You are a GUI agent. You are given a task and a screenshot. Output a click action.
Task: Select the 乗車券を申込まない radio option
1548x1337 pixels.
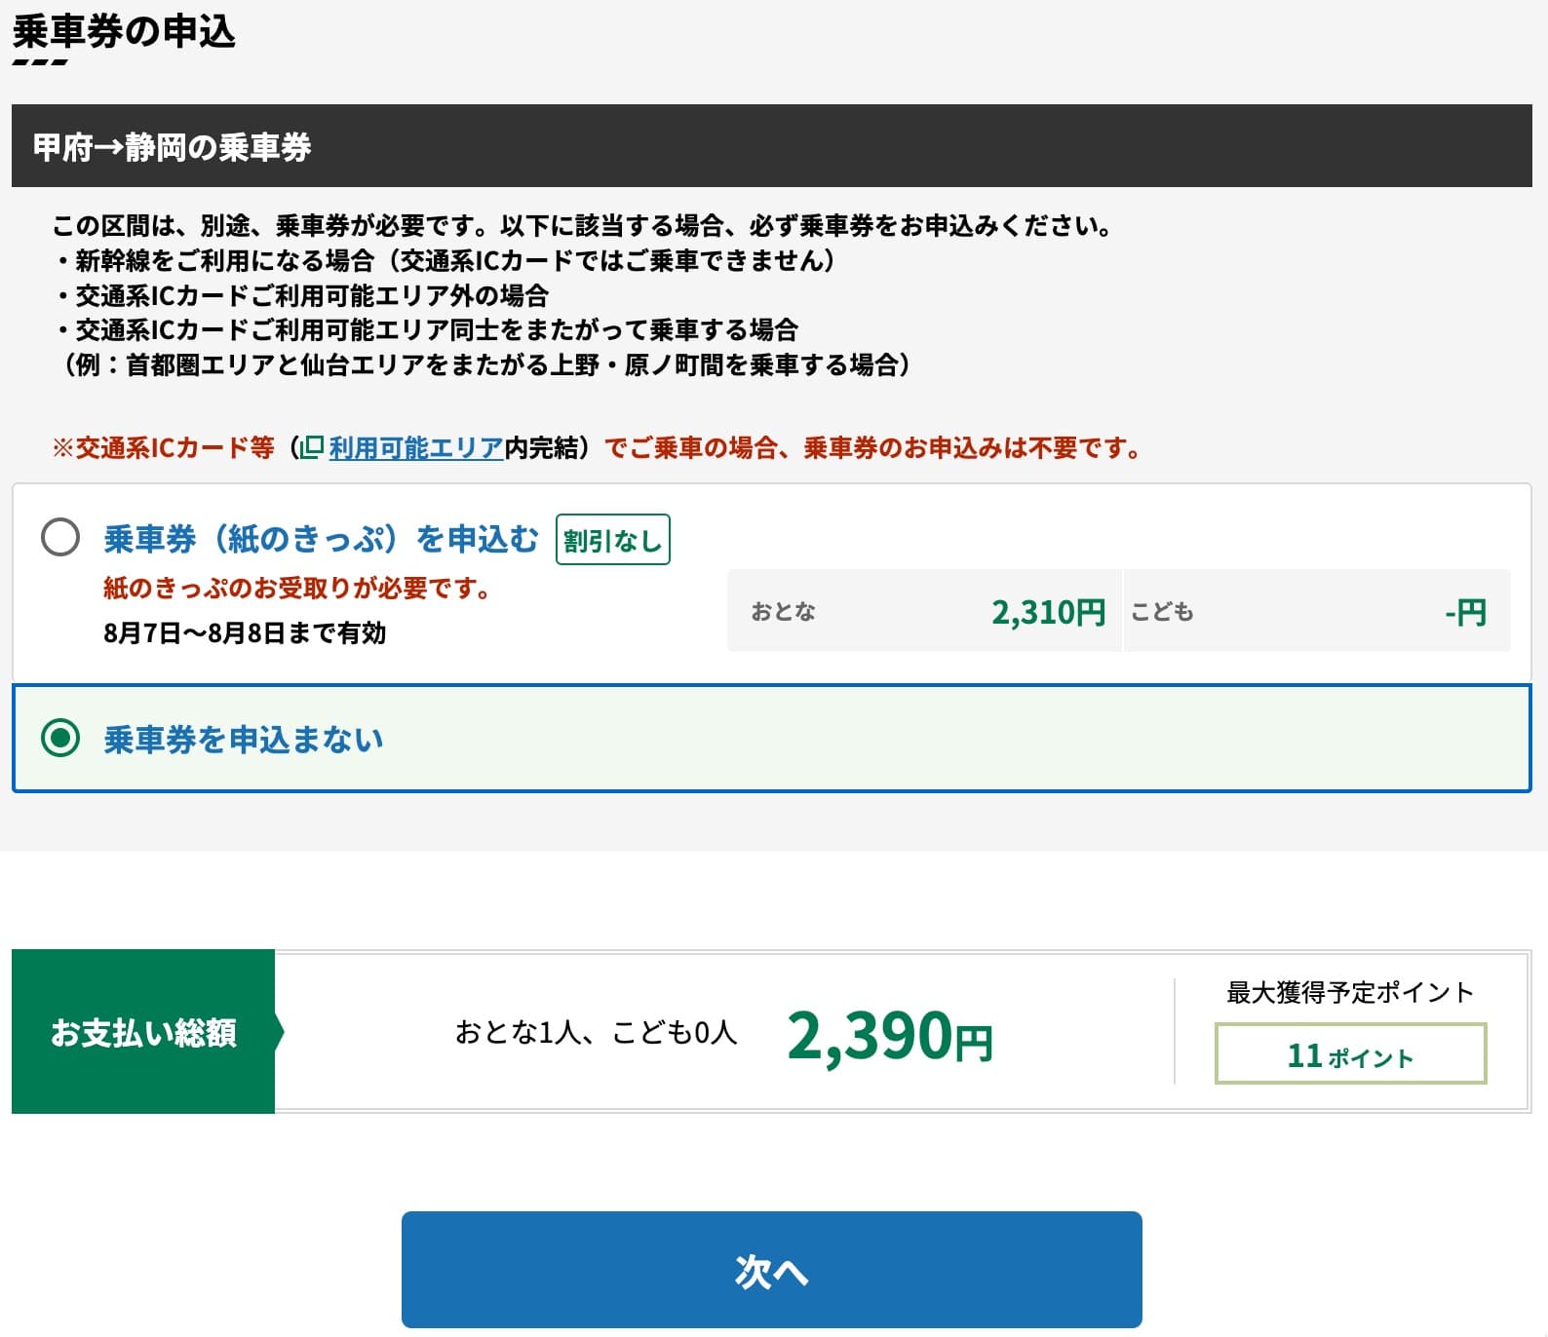tap(60, 738)
